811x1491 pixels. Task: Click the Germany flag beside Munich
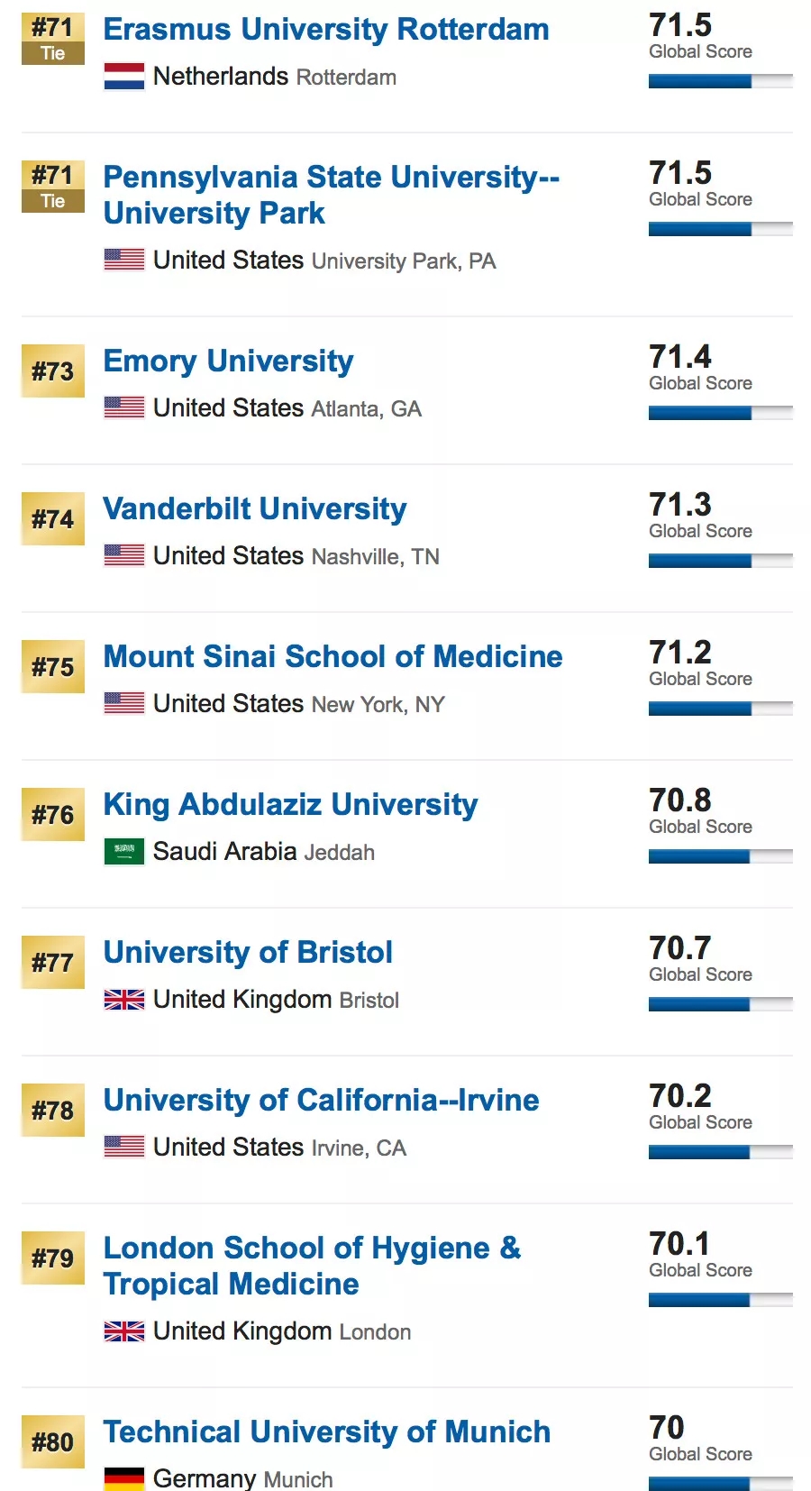point(123,1478)
